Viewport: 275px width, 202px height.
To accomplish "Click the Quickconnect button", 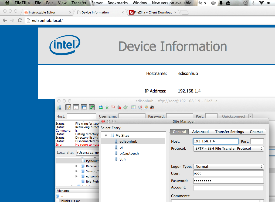I will [x=234, y=116].
